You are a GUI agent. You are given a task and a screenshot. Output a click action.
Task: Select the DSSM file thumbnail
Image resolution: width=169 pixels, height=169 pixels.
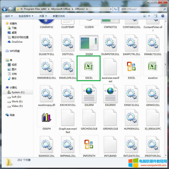click(89, 45)
